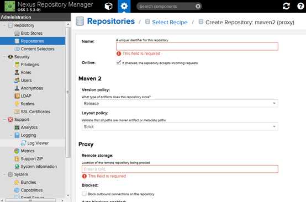Click the System Information icon
The width and height of the screenshot is (306, 202).
tap(17, 167)
